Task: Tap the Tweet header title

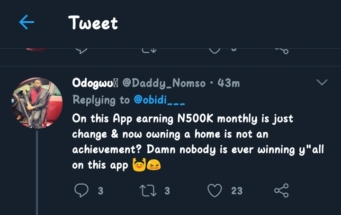Action: tap(93, 22)
